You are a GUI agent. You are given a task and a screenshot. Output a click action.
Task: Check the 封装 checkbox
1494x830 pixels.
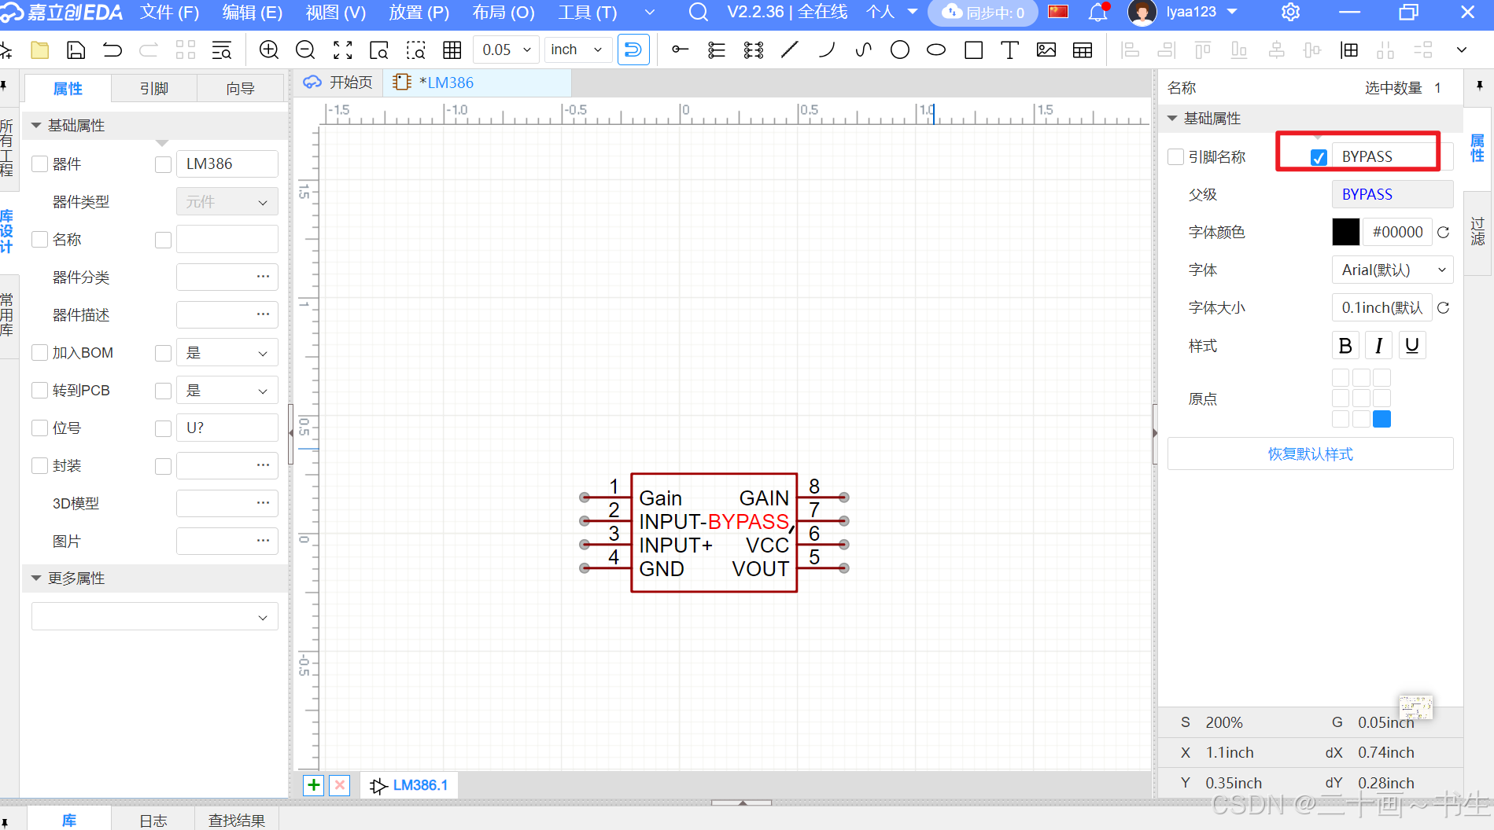(x=40, y=466)
